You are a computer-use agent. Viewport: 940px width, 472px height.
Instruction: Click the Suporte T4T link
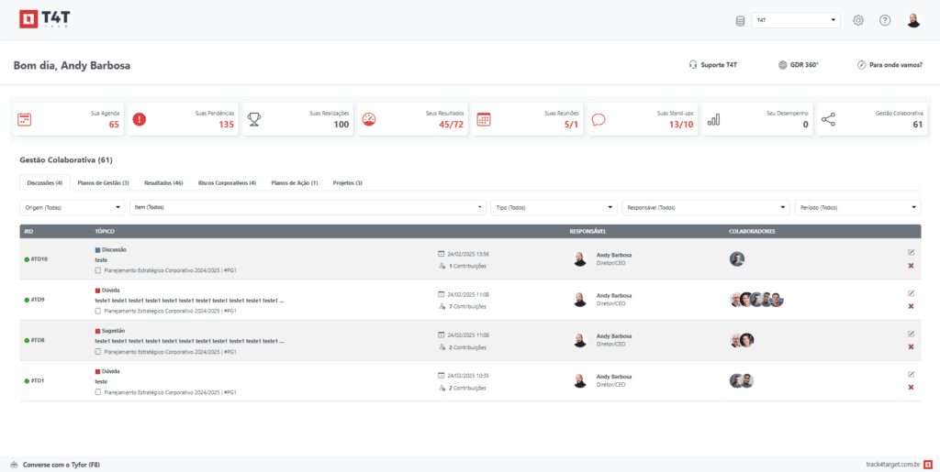point(713,65)
